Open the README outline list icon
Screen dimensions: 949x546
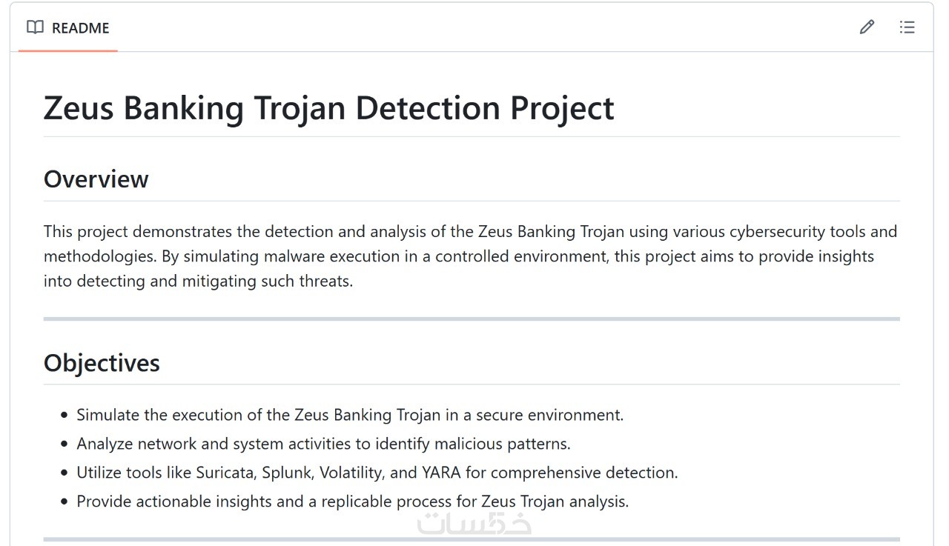907,27
